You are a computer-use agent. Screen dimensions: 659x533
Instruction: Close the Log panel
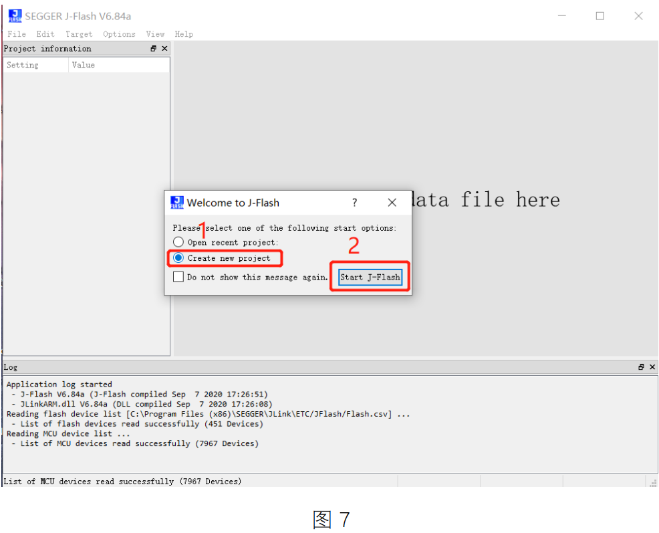tap(652, 367)
